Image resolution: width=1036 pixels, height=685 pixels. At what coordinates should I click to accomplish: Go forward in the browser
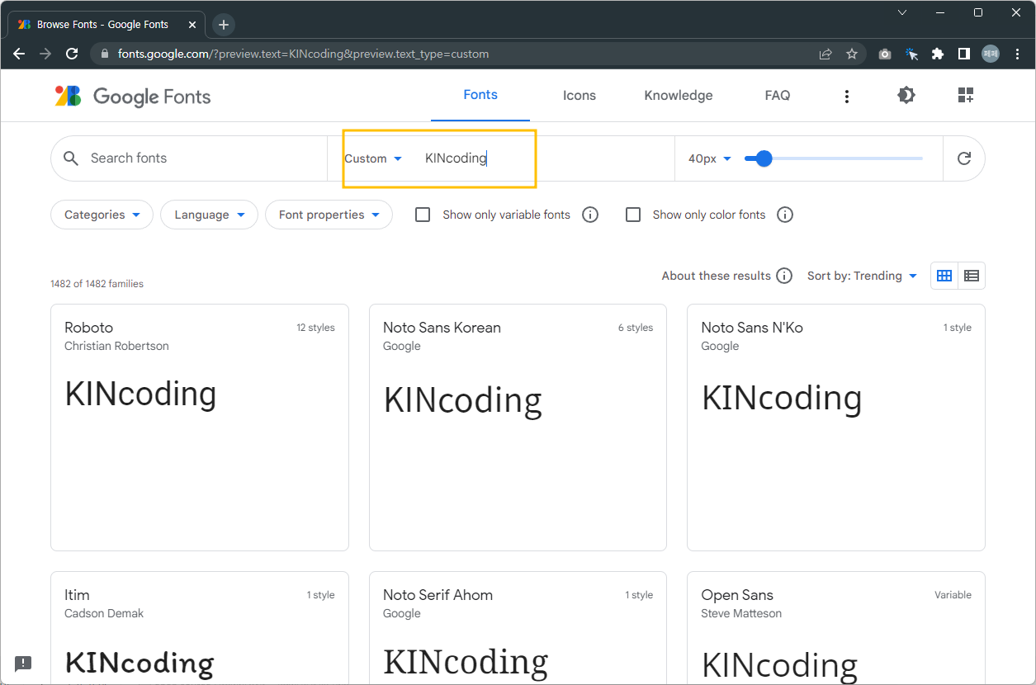coord(45,54)
